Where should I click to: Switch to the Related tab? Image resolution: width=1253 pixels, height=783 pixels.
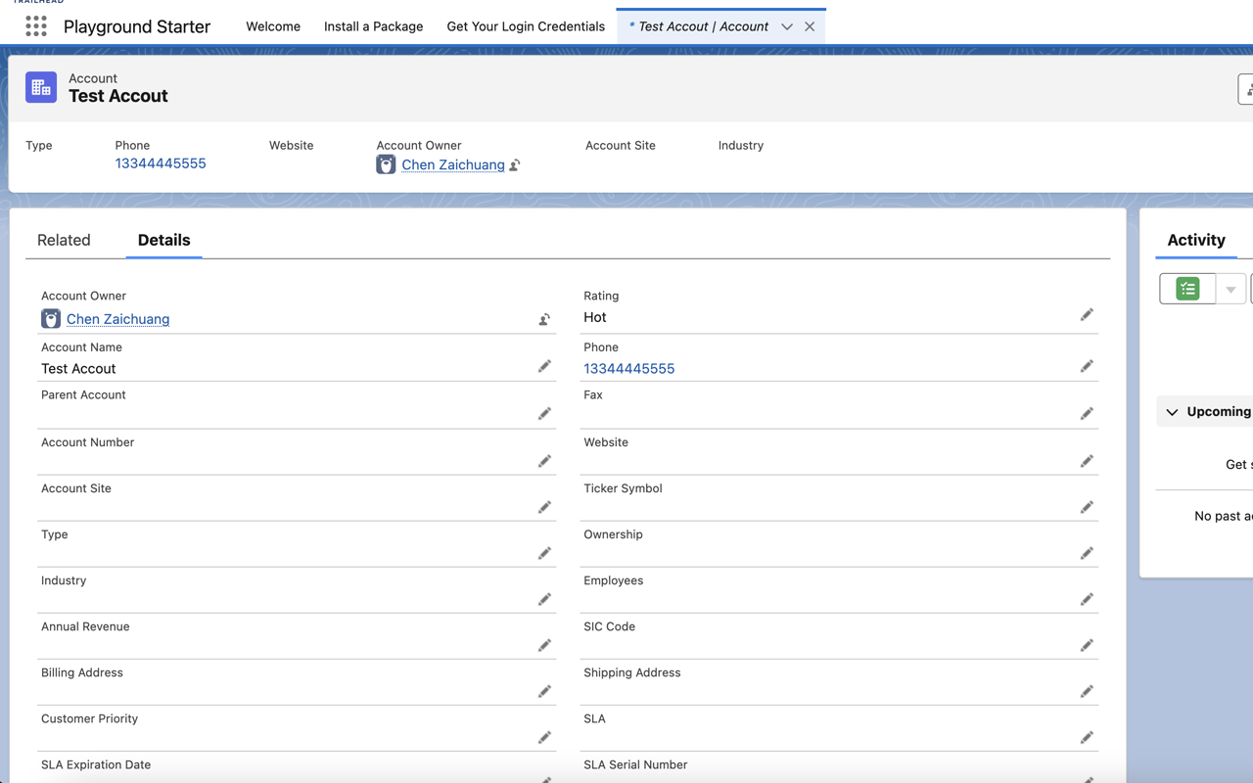click(64, 240)
